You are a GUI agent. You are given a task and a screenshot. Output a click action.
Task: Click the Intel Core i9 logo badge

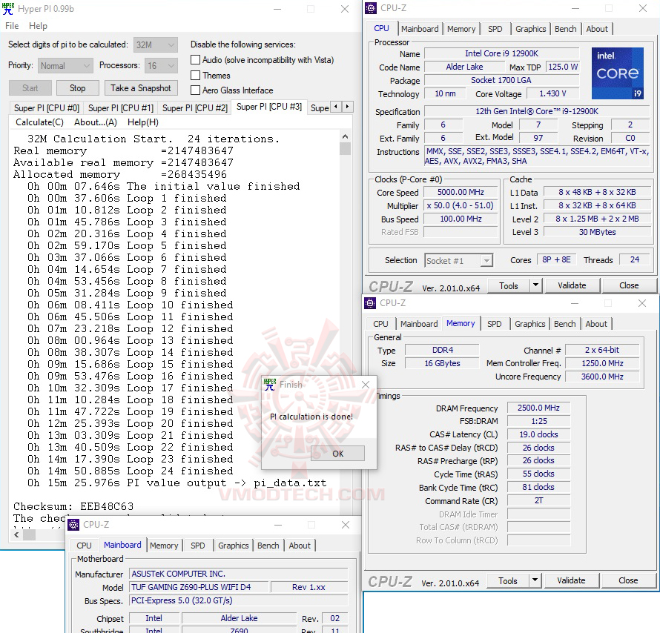click(618, 73)
